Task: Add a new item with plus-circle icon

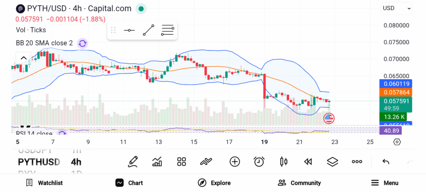Action: coord(235,162)
